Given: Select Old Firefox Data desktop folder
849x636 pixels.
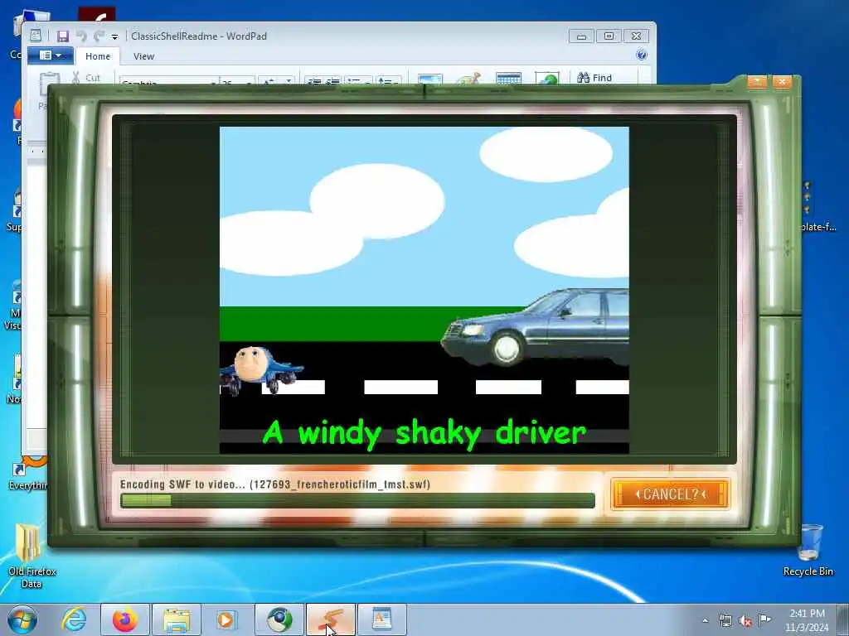Looking at the screenshot, I should [32, 556].
